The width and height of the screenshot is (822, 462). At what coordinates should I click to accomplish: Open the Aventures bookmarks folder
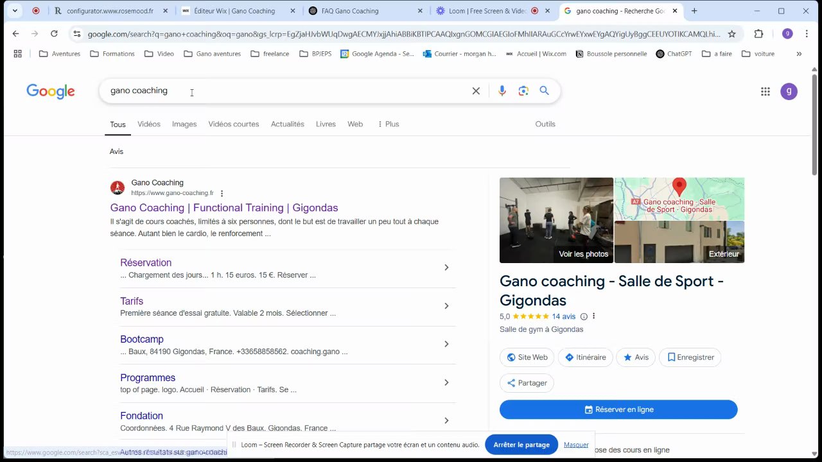point(60,54)
